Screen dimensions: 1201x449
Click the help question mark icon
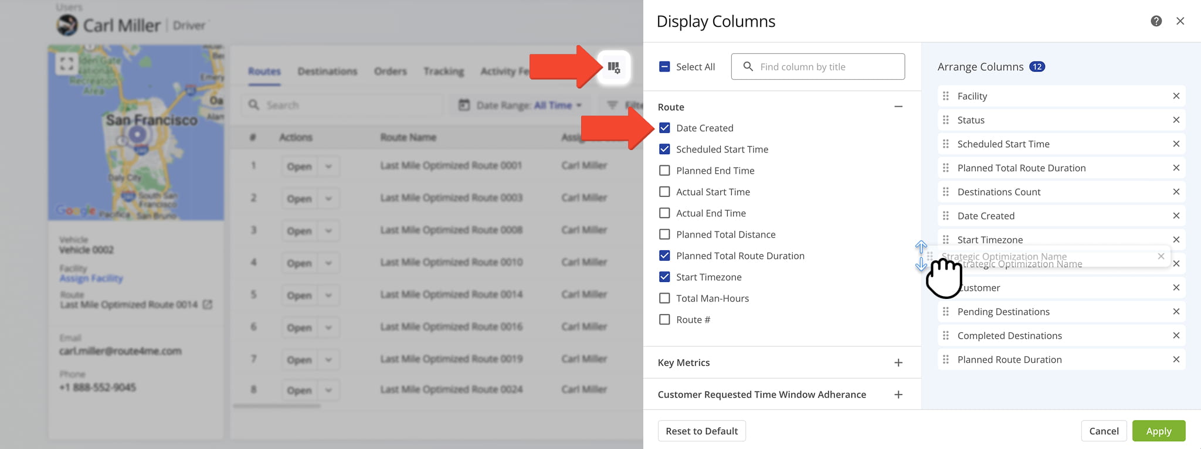coord(1156,21)
